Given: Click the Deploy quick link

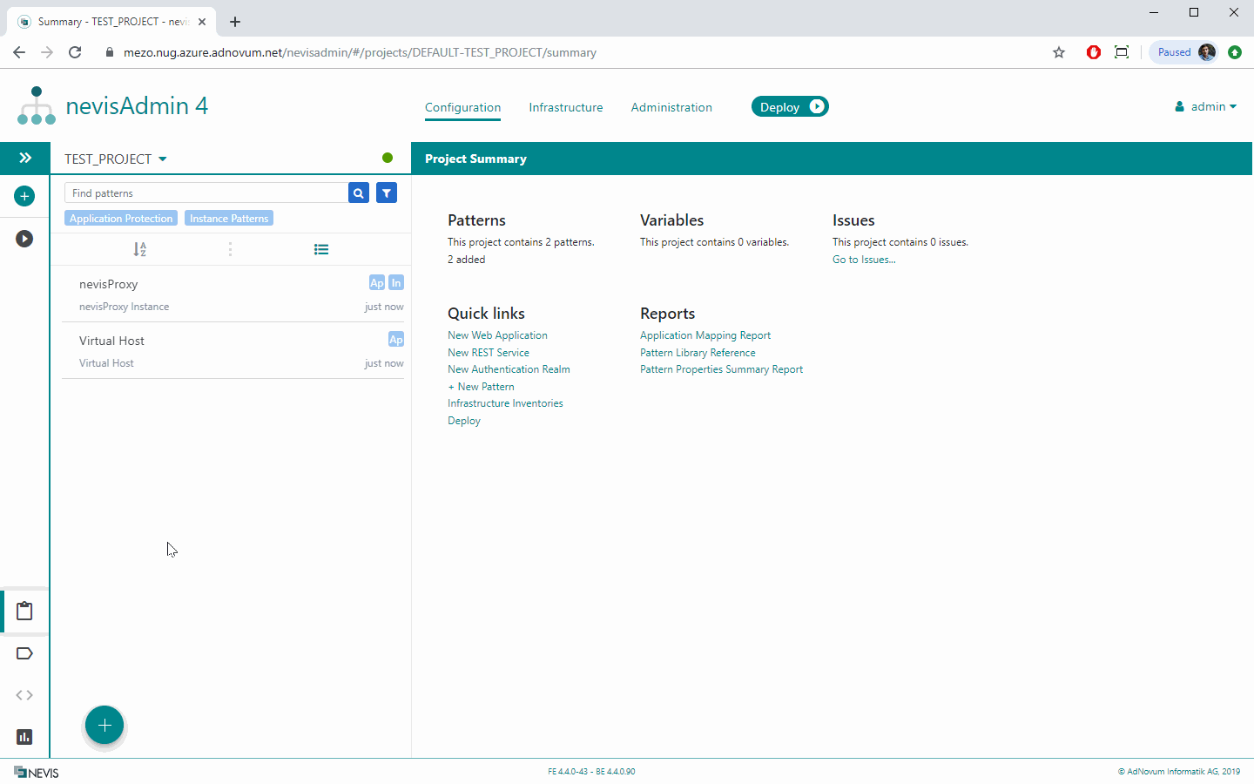Looking at the screenshot, I should point(464,421).
